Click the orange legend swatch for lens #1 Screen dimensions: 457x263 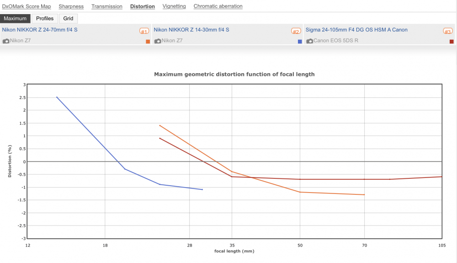pos(148,42)
